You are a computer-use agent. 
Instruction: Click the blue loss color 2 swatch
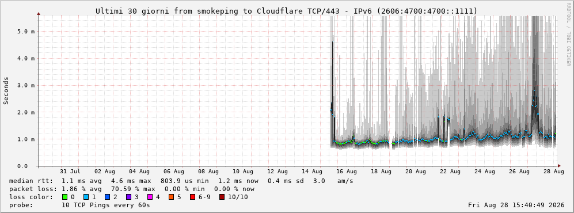pos(107,197)
